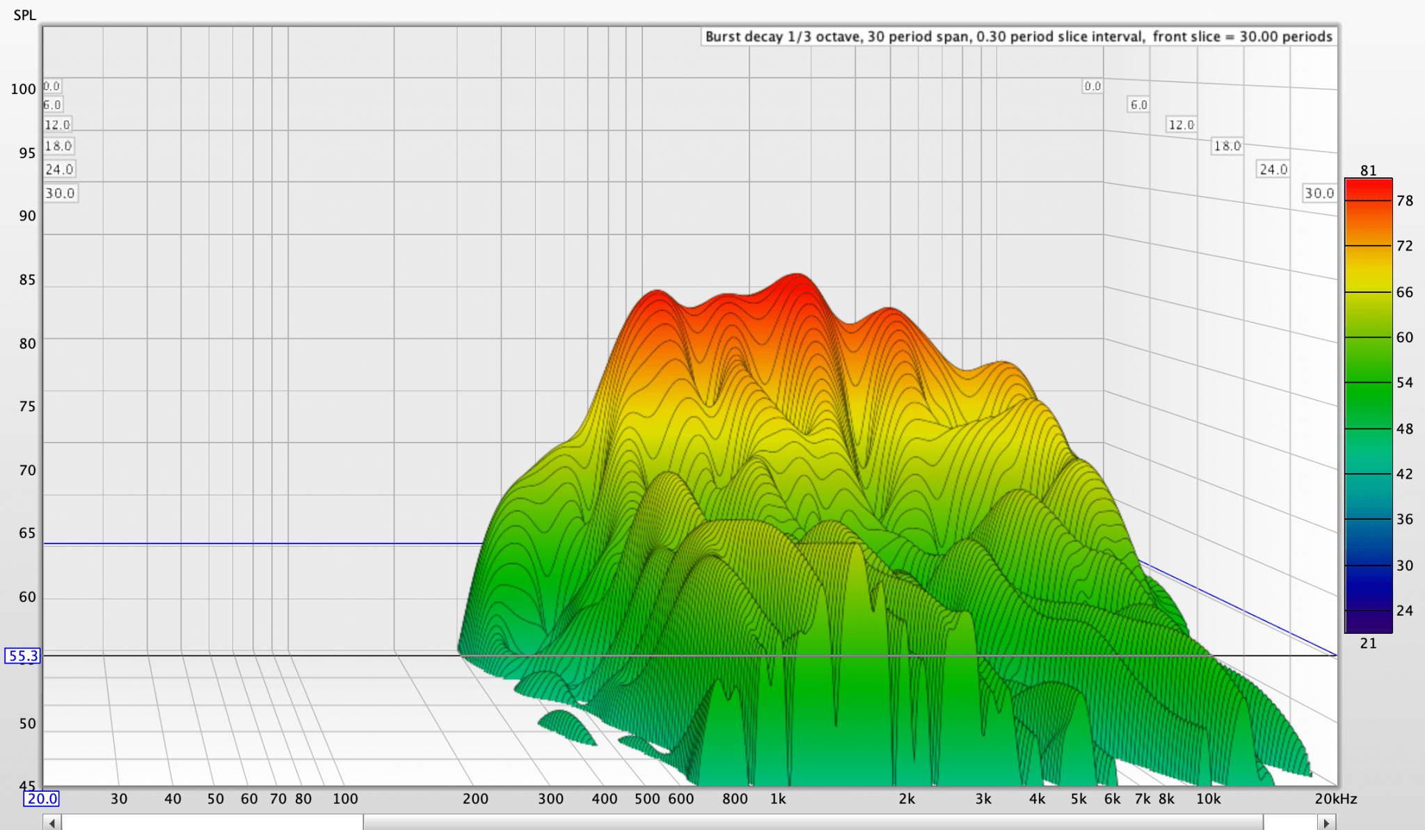Click the 30.0 period label beside the SPL axis
This screenshot has width=1425, height=830.
click(x=60, y=193)
